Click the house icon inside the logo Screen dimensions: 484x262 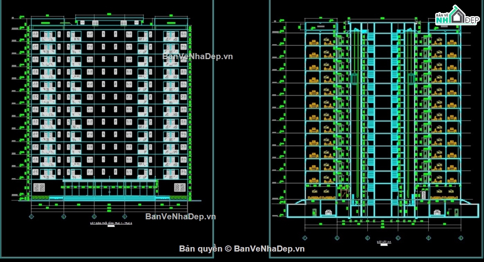[x=457, y=14]
